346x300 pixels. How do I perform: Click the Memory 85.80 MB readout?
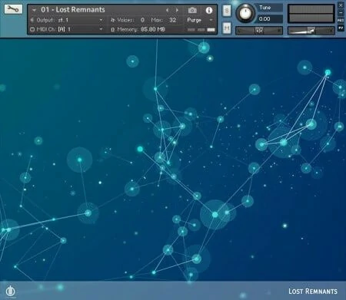153,29
